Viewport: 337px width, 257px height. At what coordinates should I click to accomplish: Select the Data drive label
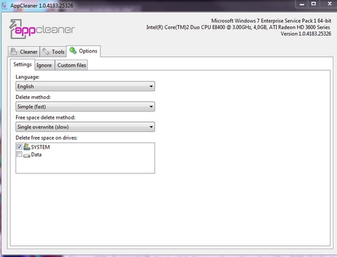pos(37,154)
